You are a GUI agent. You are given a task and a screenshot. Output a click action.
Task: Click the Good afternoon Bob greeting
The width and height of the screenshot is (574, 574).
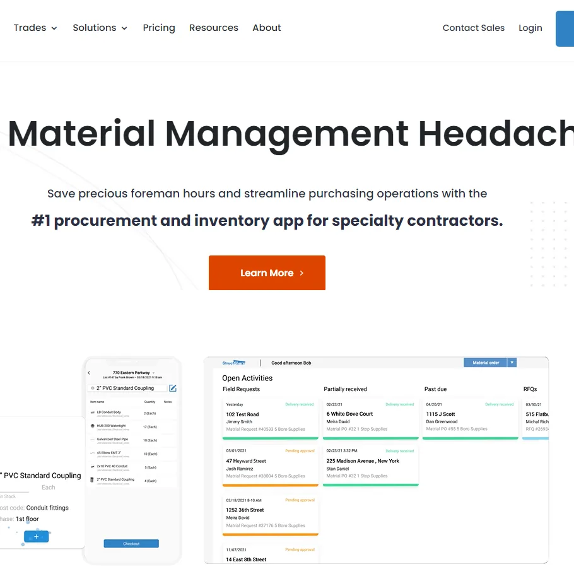point(291,363)
